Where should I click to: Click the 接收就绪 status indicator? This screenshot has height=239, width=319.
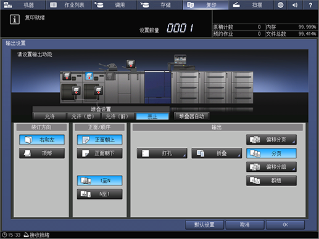click(x=37, y=235)
